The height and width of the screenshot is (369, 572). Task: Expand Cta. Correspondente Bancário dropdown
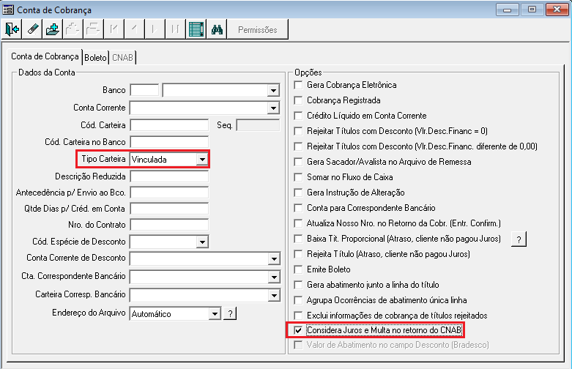[274, 277]
